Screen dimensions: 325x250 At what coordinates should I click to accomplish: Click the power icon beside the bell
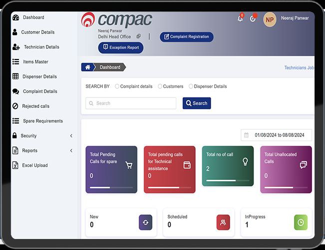coord(253,18)
